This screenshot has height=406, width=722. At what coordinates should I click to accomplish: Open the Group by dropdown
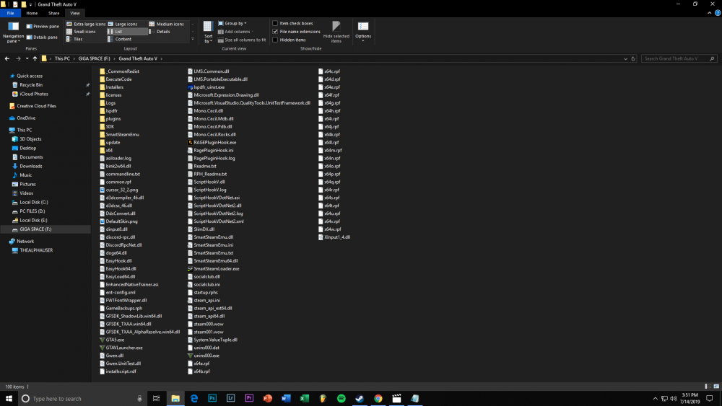pos(232,24)
